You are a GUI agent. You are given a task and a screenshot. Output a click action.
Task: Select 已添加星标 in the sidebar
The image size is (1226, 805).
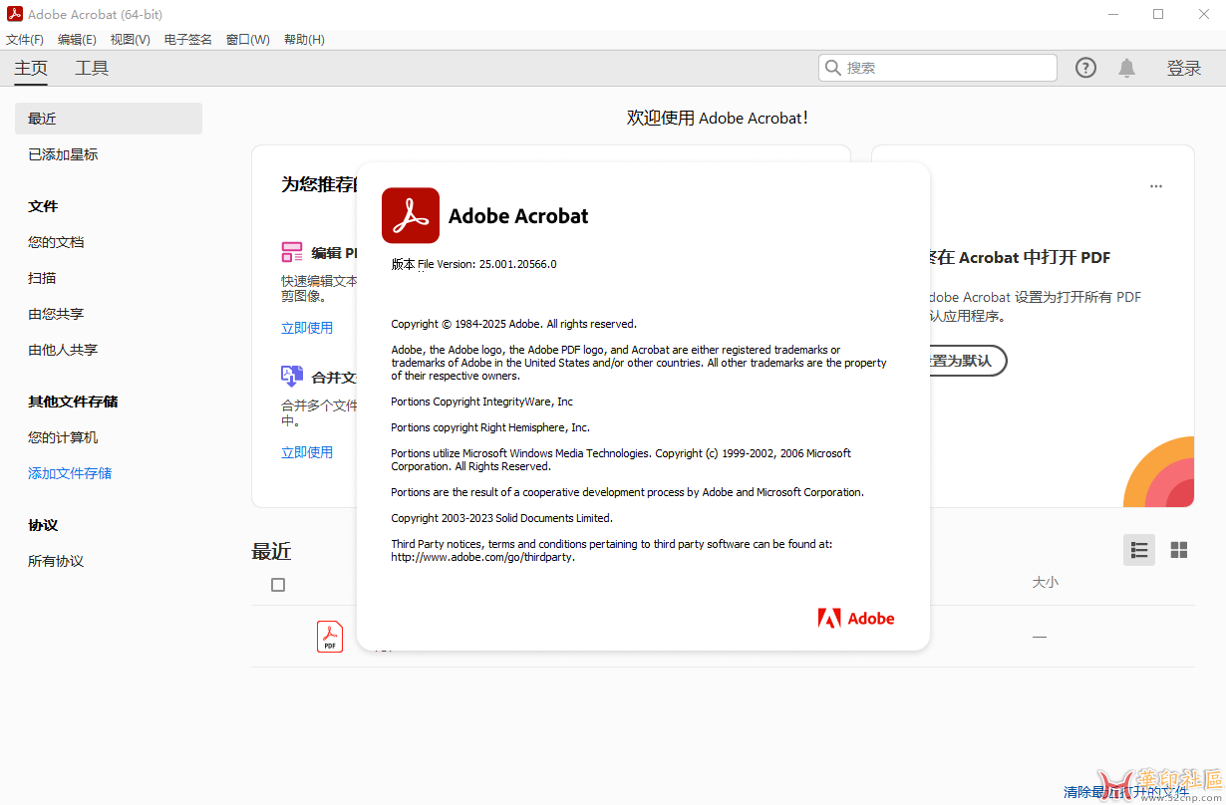coord(63,154)
